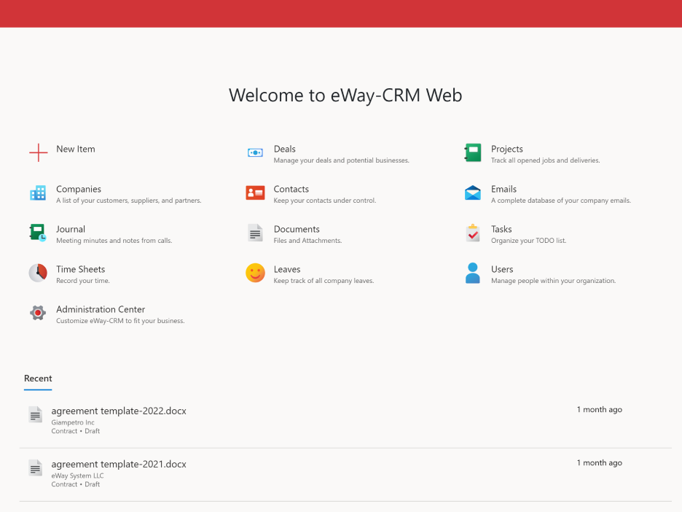Open the Journal module label
This screenshot has height=512, width=682.
coord(71,229)
